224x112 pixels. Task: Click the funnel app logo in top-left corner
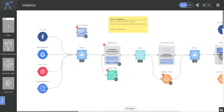[8, 5]
